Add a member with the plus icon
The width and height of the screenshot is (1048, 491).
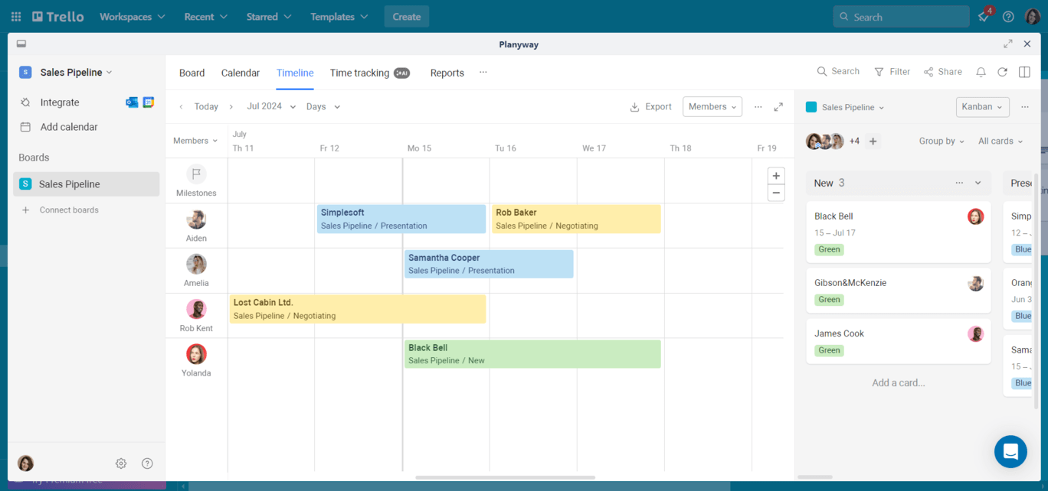[873, 141]
